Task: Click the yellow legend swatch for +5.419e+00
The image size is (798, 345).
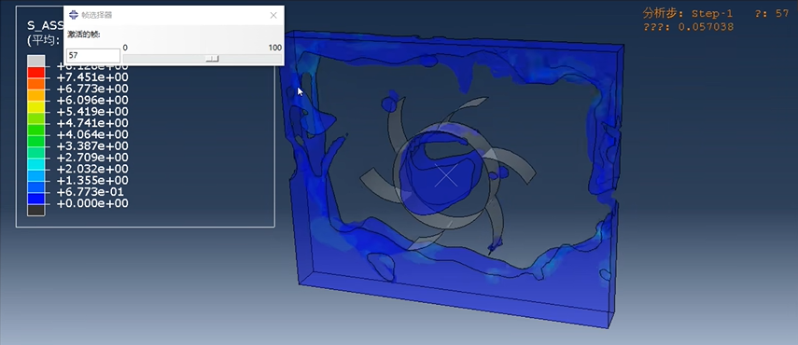Action: [36, 106]
